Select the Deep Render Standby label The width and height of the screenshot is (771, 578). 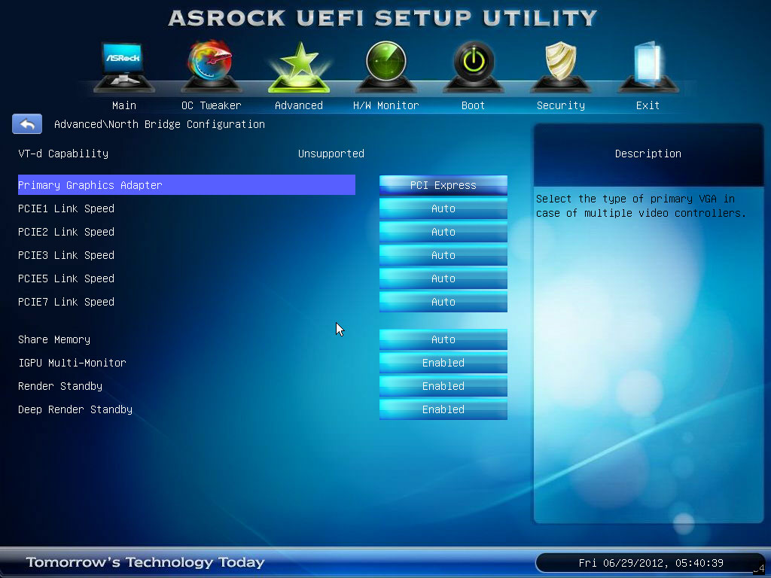tap(75, 409)
